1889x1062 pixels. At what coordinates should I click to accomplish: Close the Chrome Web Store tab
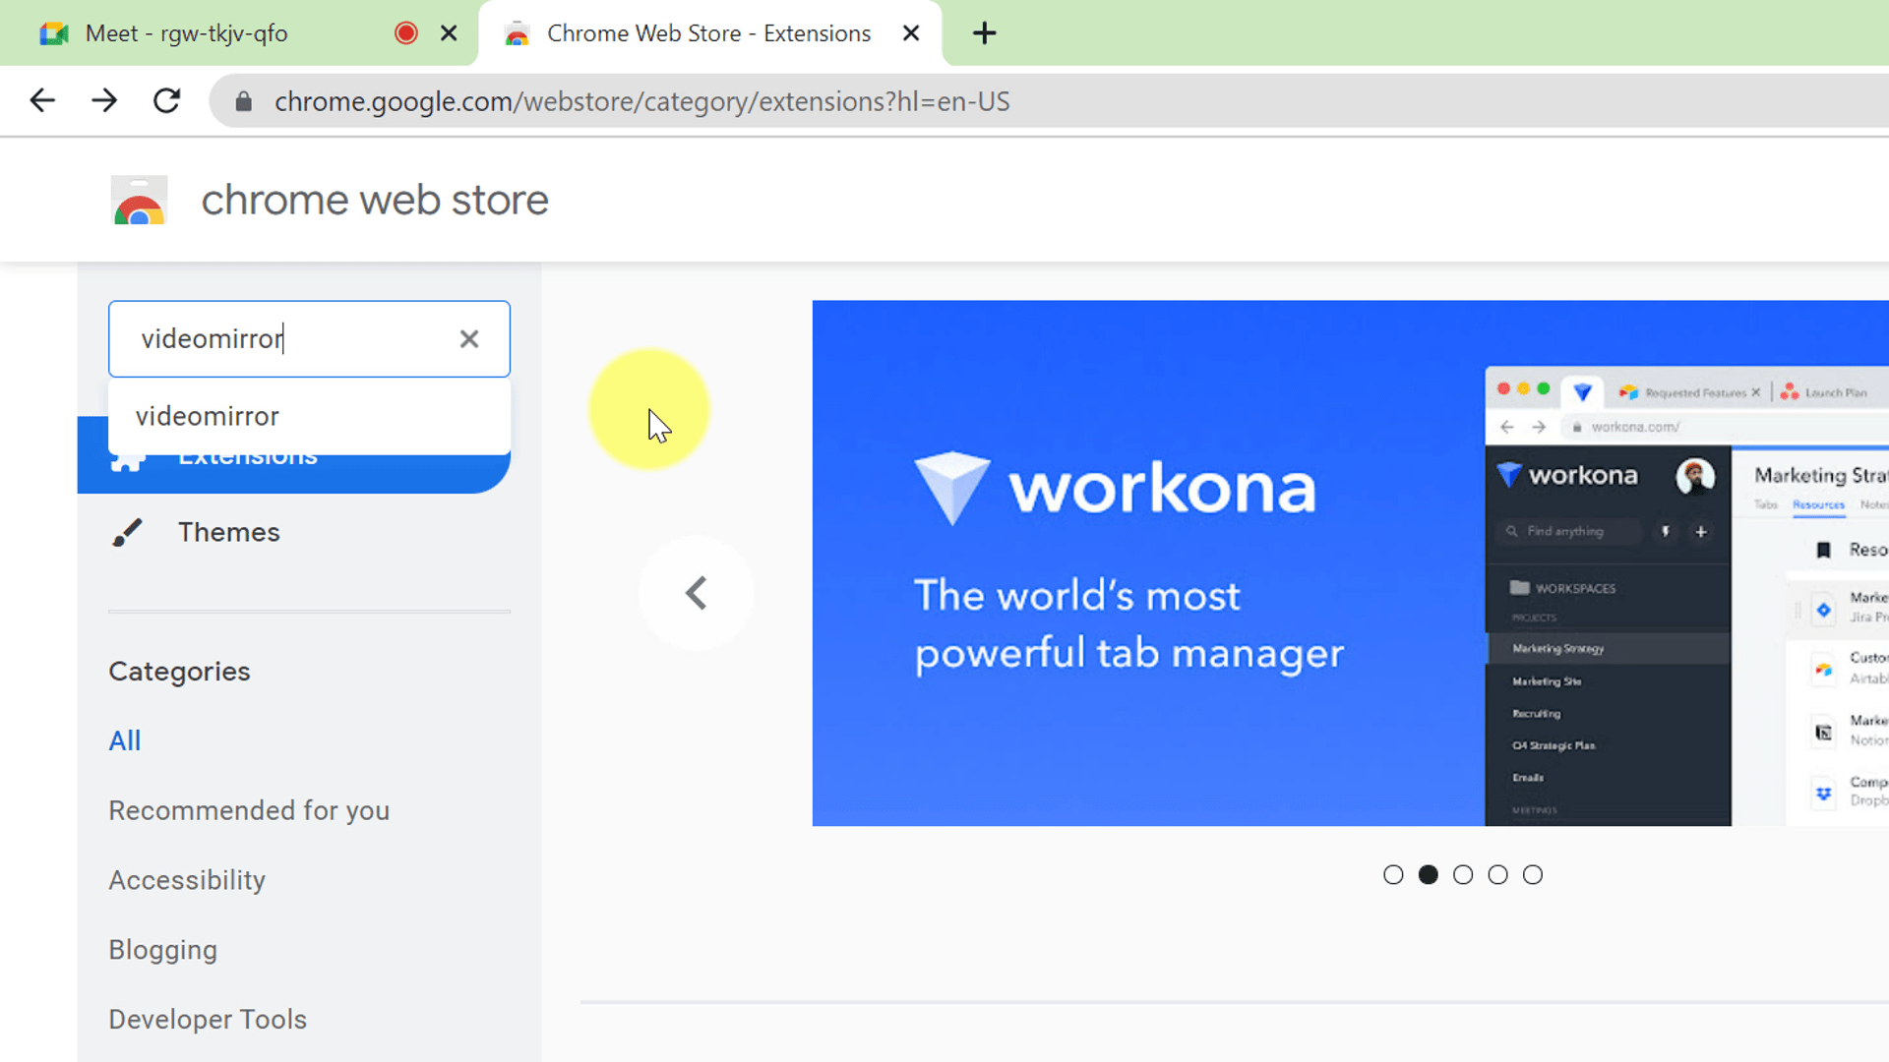pos(911,33)
